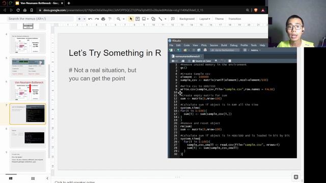Select the Shape tool

(153, 19)
